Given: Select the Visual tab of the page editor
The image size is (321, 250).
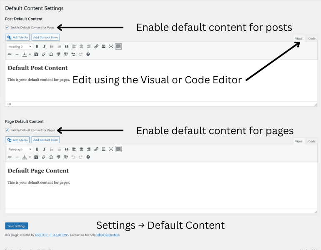Looking at the screenshot, I should coord(299,141).
